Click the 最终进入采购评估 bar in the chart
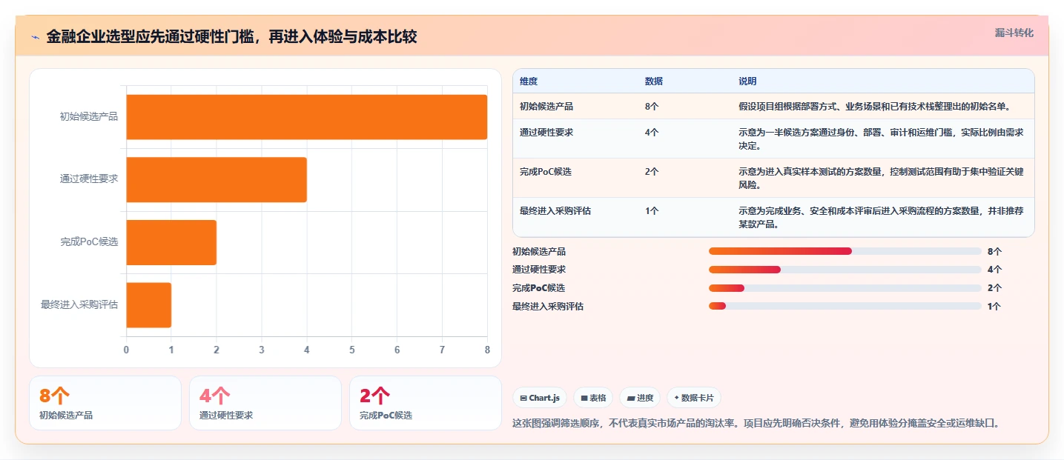 point(148,304)
